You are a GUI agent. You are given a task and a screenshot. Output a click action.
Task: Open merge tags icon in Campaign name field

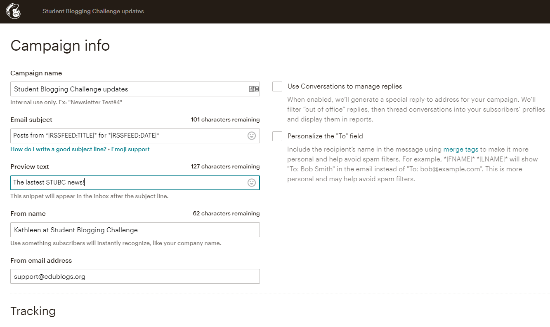(255, 89)
